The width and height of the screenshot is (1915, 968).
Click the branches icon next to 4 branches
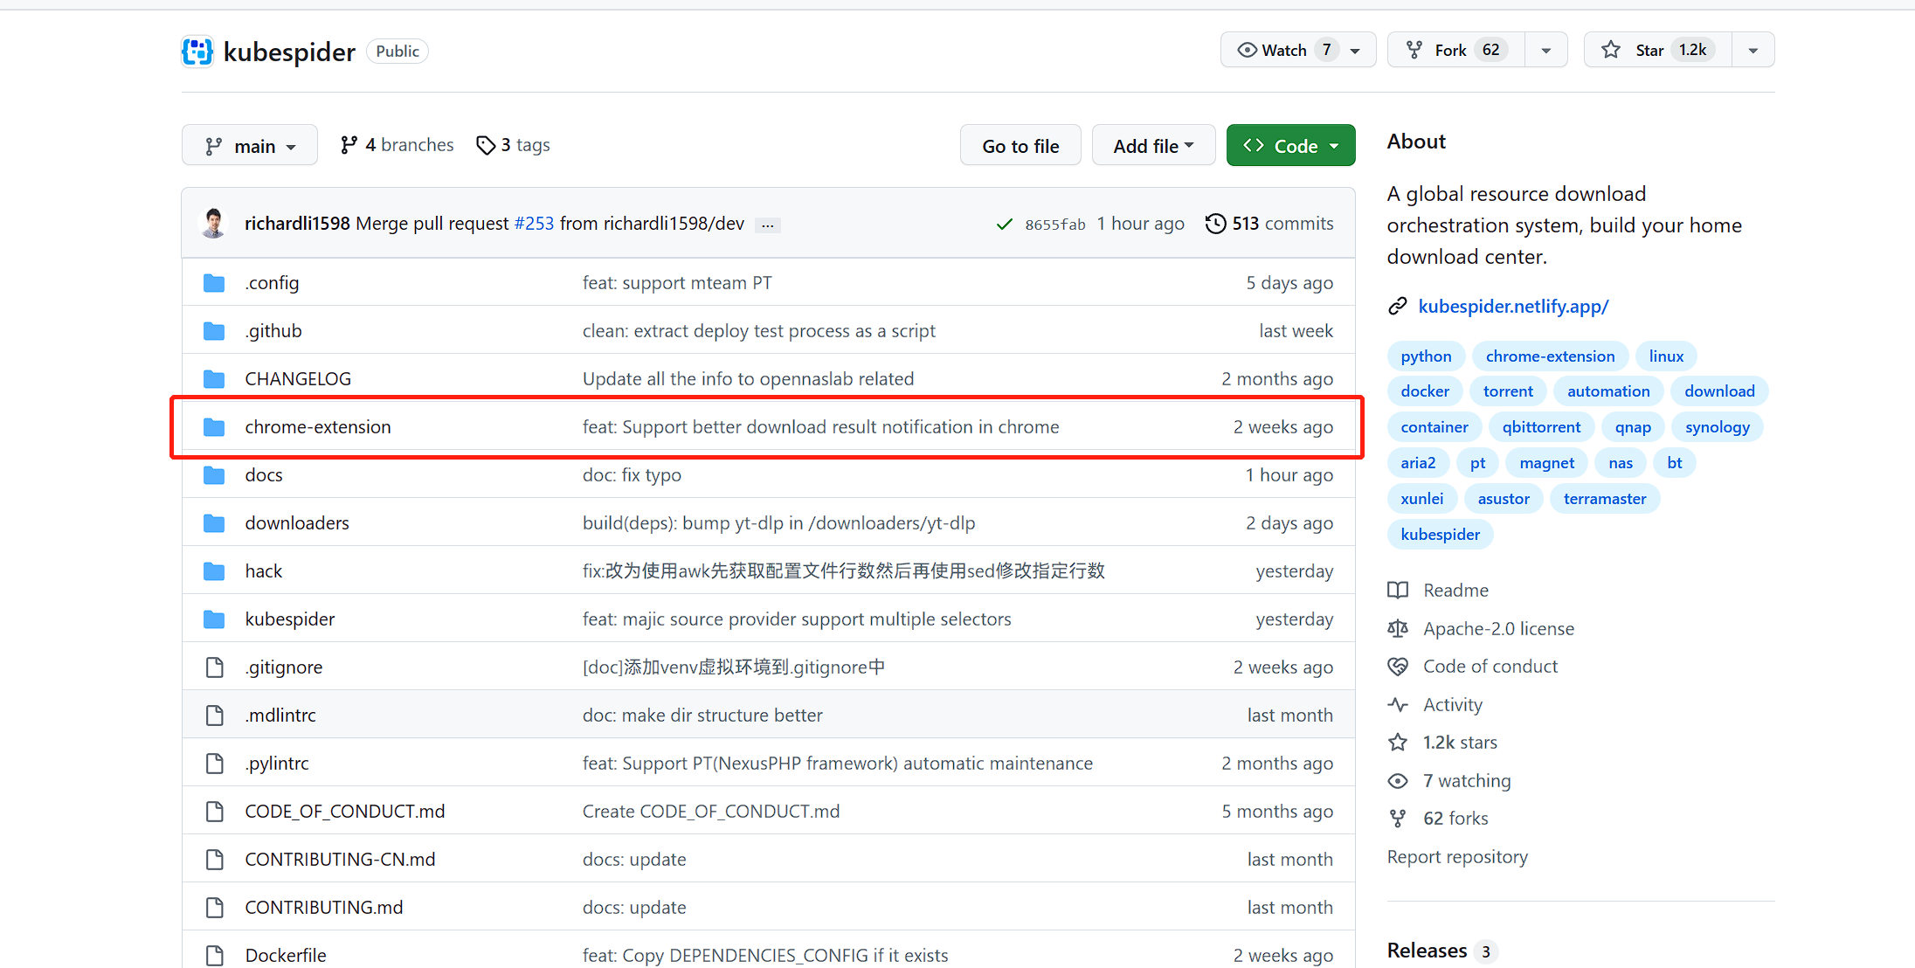click(x=349, y=145)
